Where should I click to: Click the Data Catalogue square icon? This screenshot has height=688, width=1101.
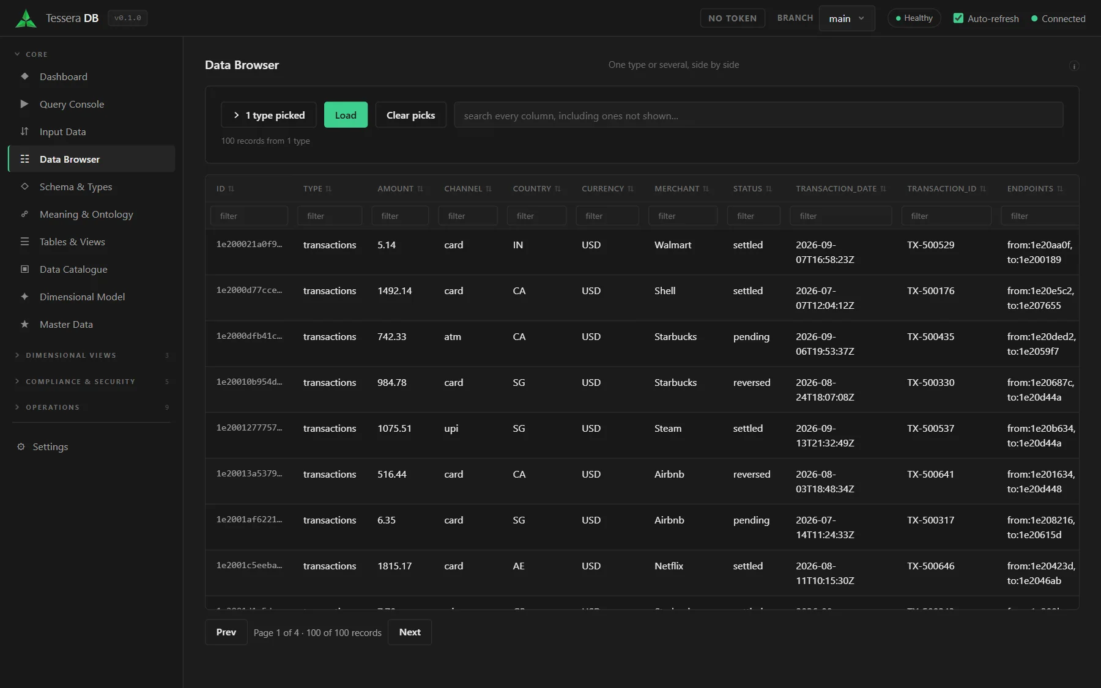coord(24,269)
